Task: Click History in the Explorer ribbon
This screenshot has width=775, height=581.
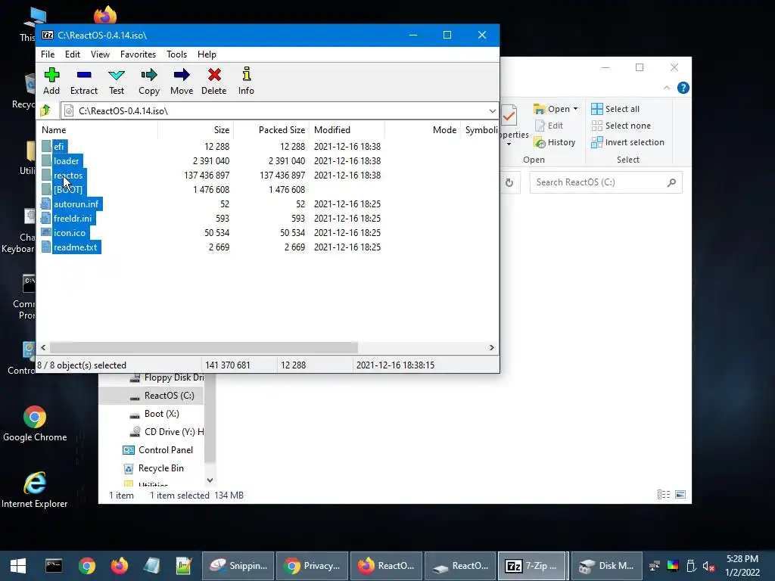Action: click(x=555, y=142)
